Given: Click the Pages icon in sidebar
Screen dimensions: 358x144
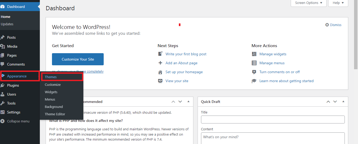Looking at the screenshot, I should click(x=2, y=55).
